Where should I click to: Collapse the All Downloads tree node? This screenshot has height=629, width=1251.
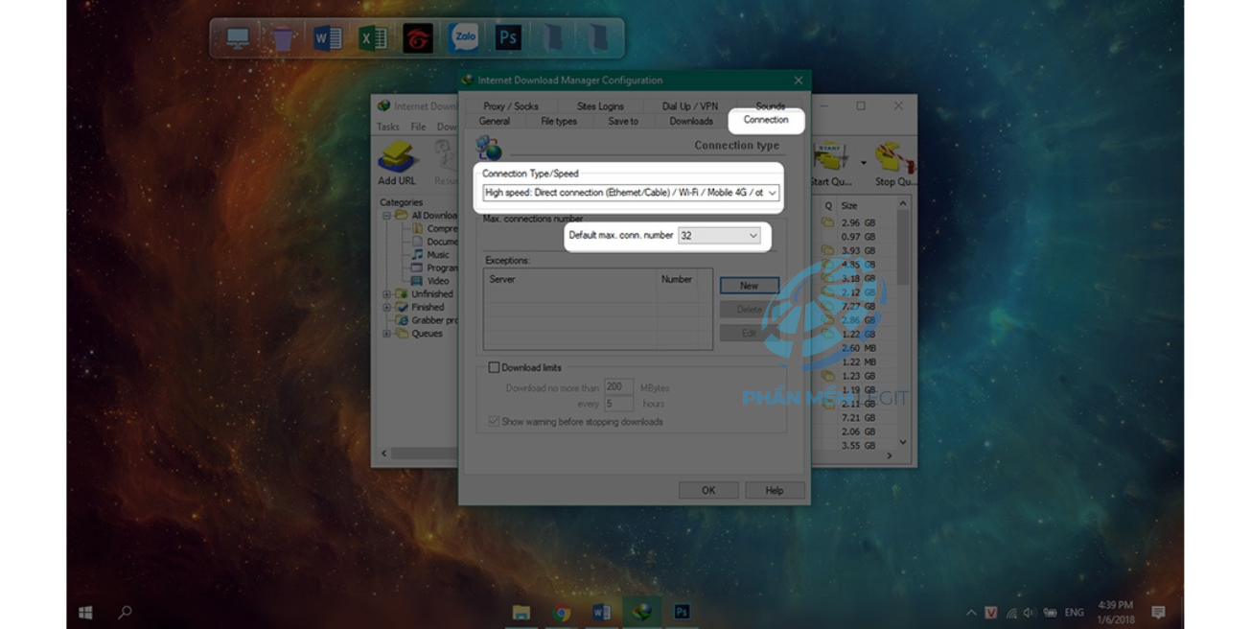pyautogui.click(x=387, y=216)
